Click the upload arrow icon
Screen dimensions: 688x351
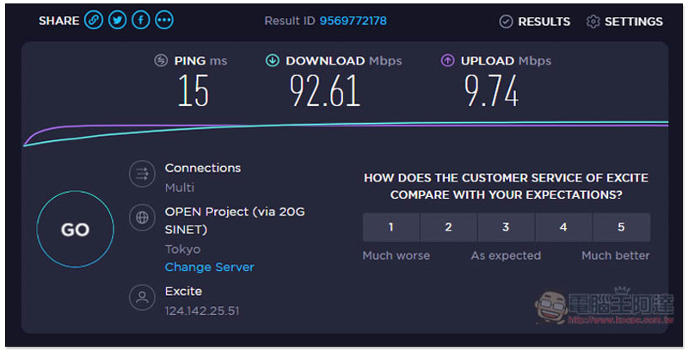click(x=447, y=60)
